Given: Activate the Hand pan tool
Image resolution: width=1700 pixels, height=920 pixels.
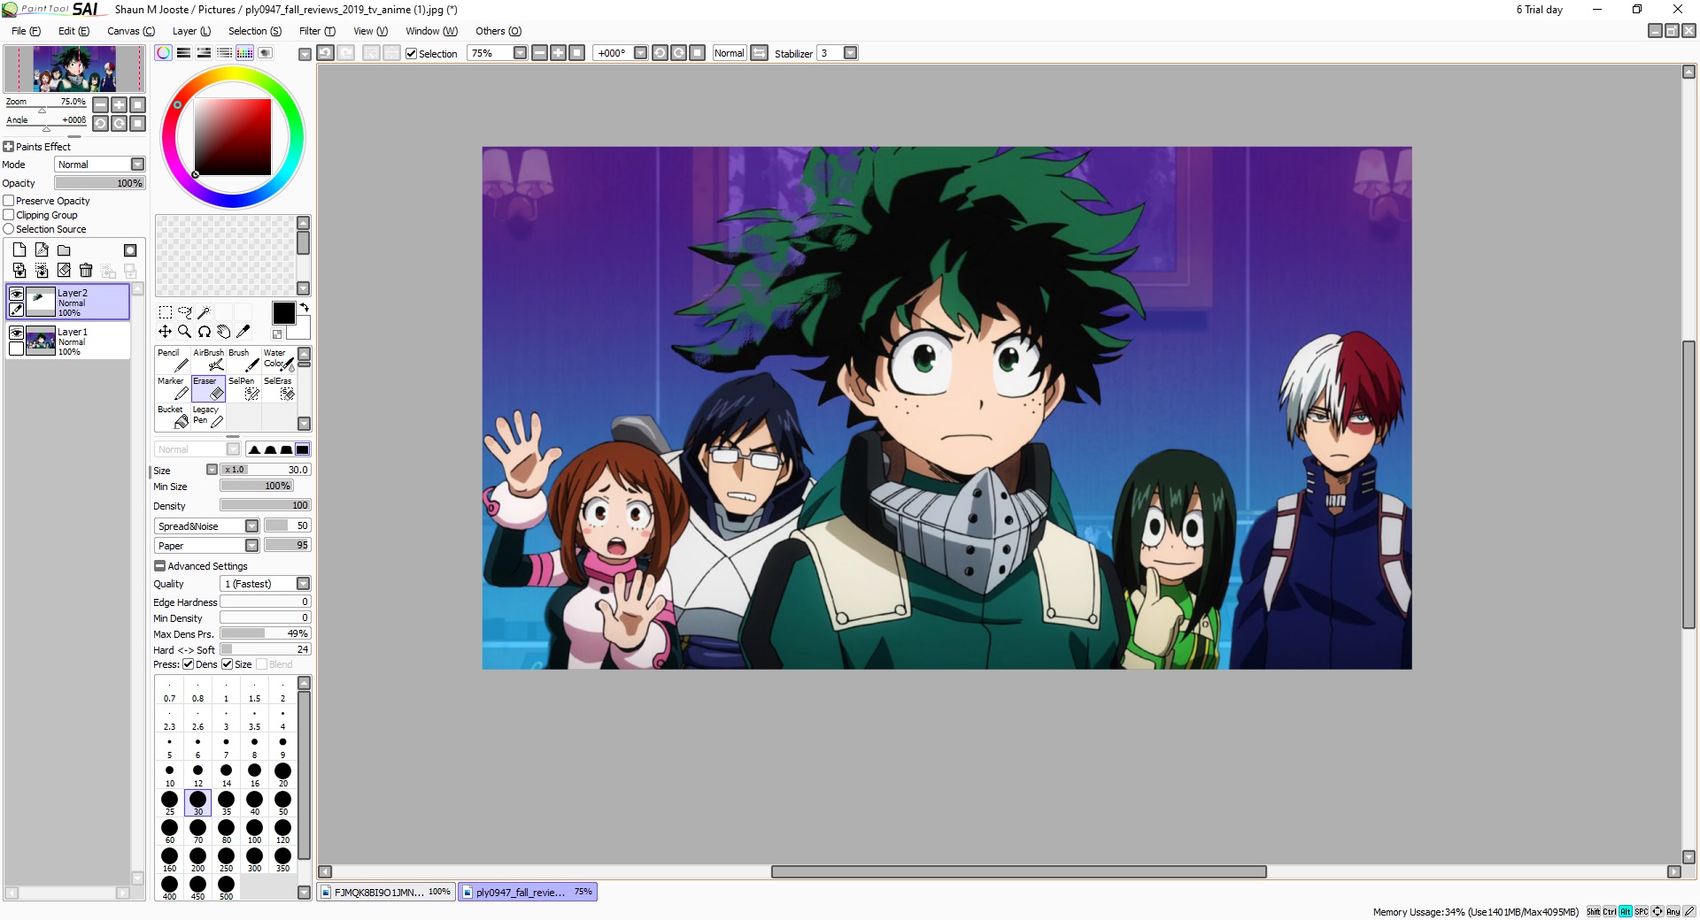Looking at the screenshot, I should pyautogui.click(x=224, y=332).
